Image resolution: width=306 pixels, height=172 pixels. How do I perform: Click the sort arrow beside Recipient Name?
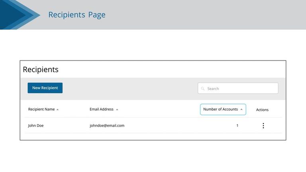[57, 109]
